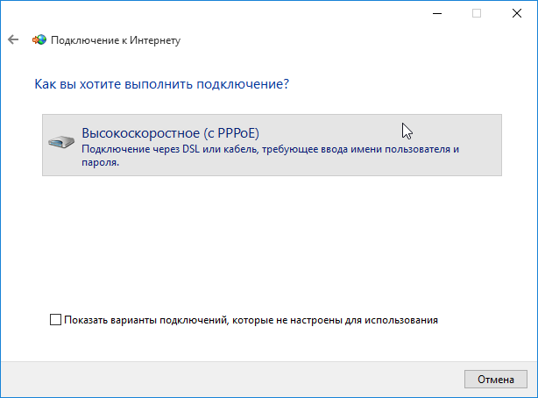Select the Высокоскоростное (с PPPoE) connection option

[x=272, y=145]
